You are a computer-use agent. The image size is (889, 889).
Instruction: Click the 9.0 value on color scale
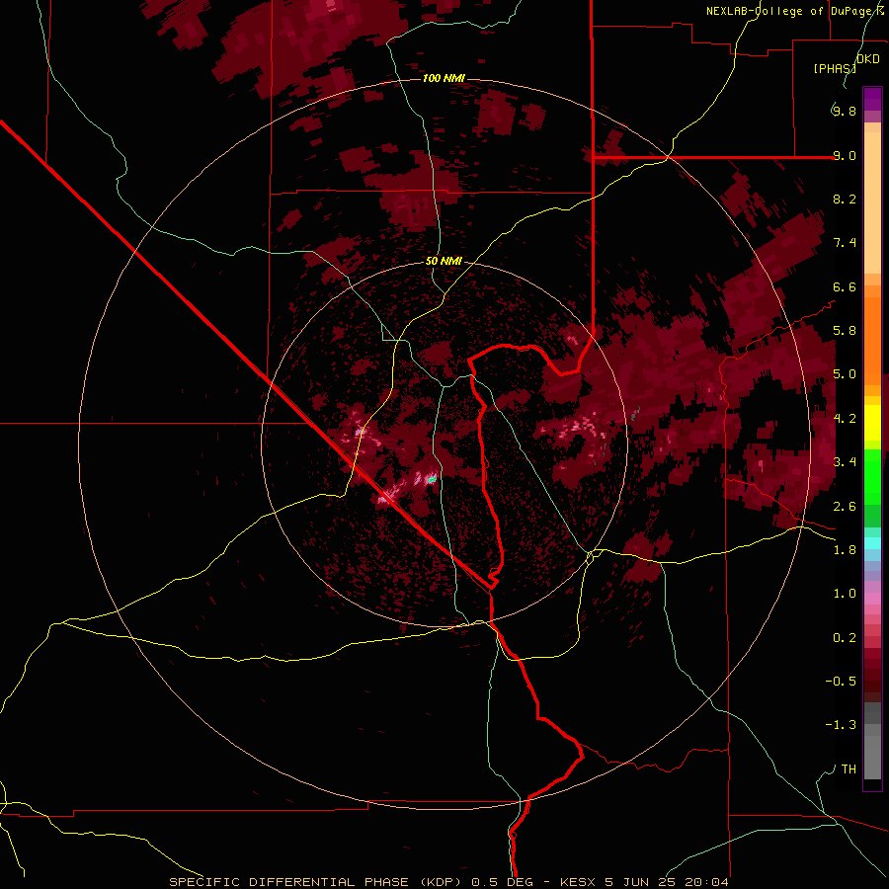845,155
